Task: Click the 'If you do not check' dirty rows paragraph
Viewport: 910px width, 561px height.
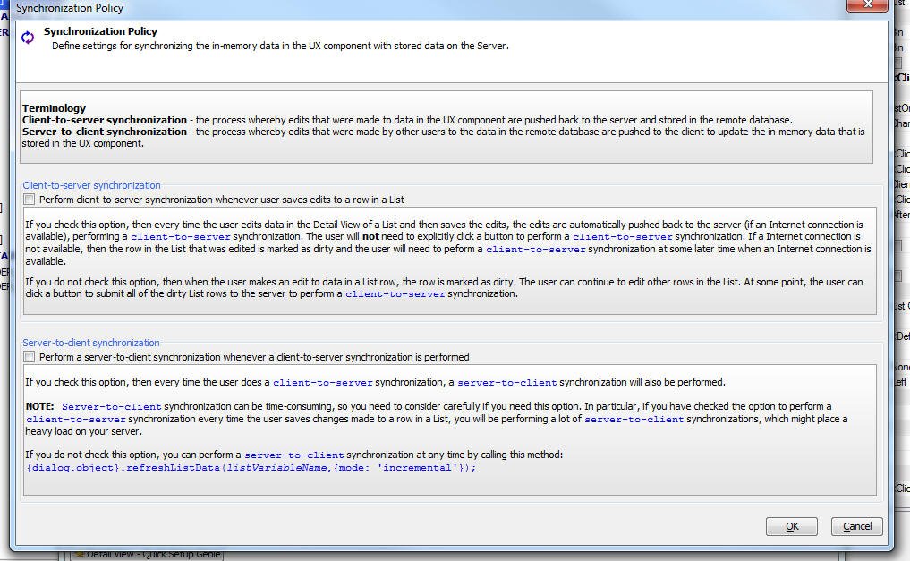Action: [x=443, y=287]
